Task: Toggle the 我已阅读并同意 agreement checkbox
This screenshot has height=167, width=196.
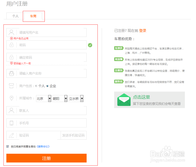Action: [8, 147]
